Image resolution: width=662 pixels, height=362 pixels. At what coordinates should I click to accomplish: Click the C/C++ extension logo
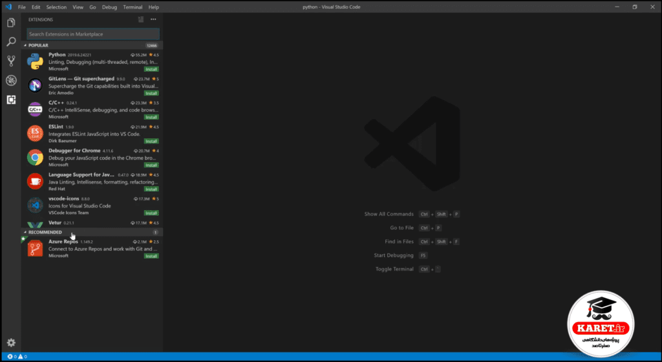point(35,110)
